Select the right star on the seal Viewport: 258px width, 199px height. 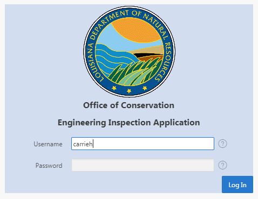tap(145, 88)
